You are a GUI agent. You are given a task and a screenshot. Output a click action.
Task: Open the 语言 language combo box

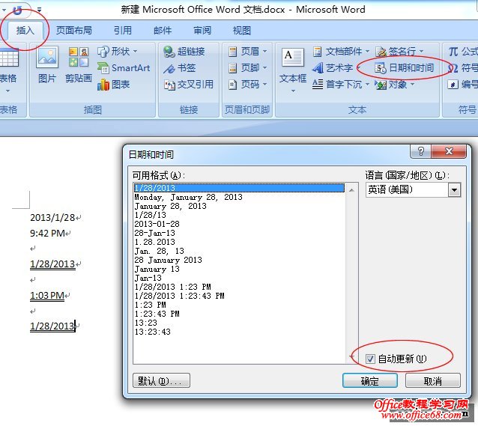pos(413,190)
